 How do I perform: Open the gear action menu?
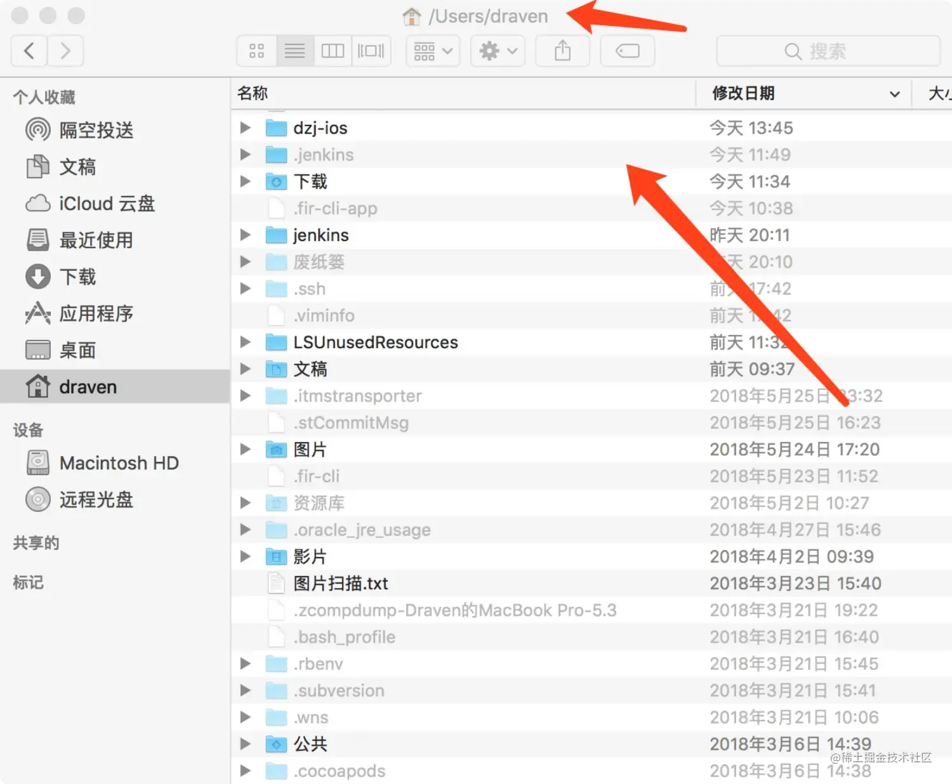[x=498, y=51]
